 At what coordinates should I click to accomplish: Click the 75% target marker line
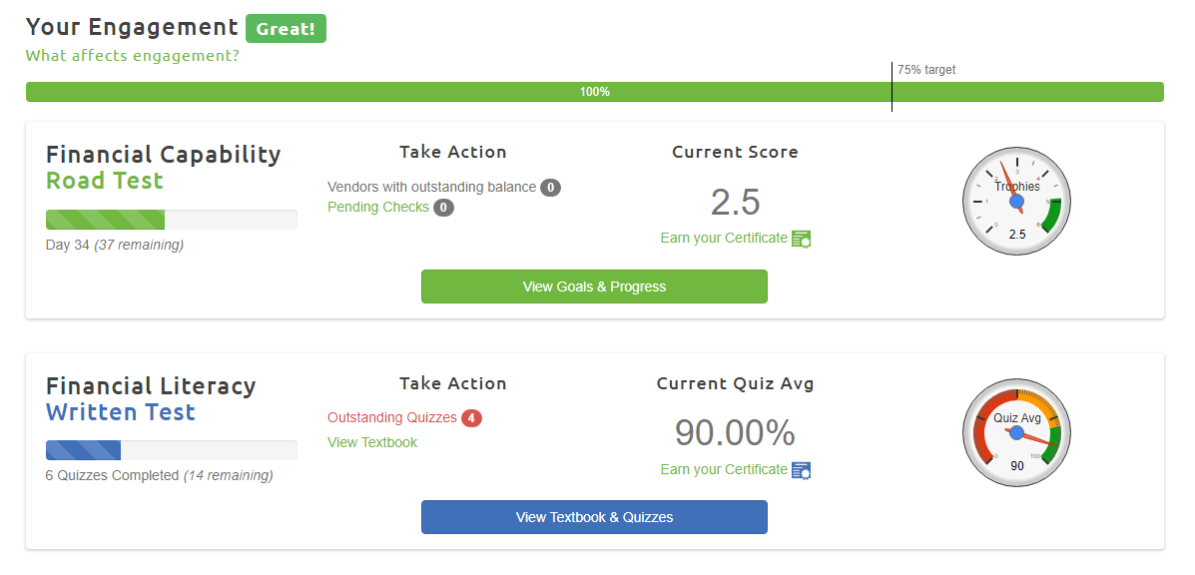click(x=892, y=87)
